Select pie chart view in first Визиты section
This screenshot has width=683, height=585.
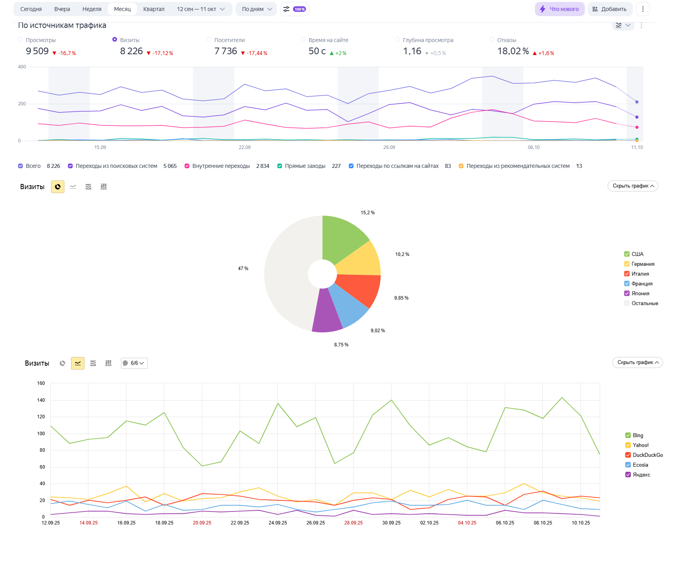click(58, 187)
